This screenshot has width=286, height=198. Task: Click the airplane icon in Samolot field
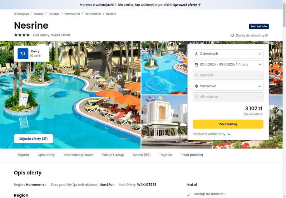coord(196,75)
